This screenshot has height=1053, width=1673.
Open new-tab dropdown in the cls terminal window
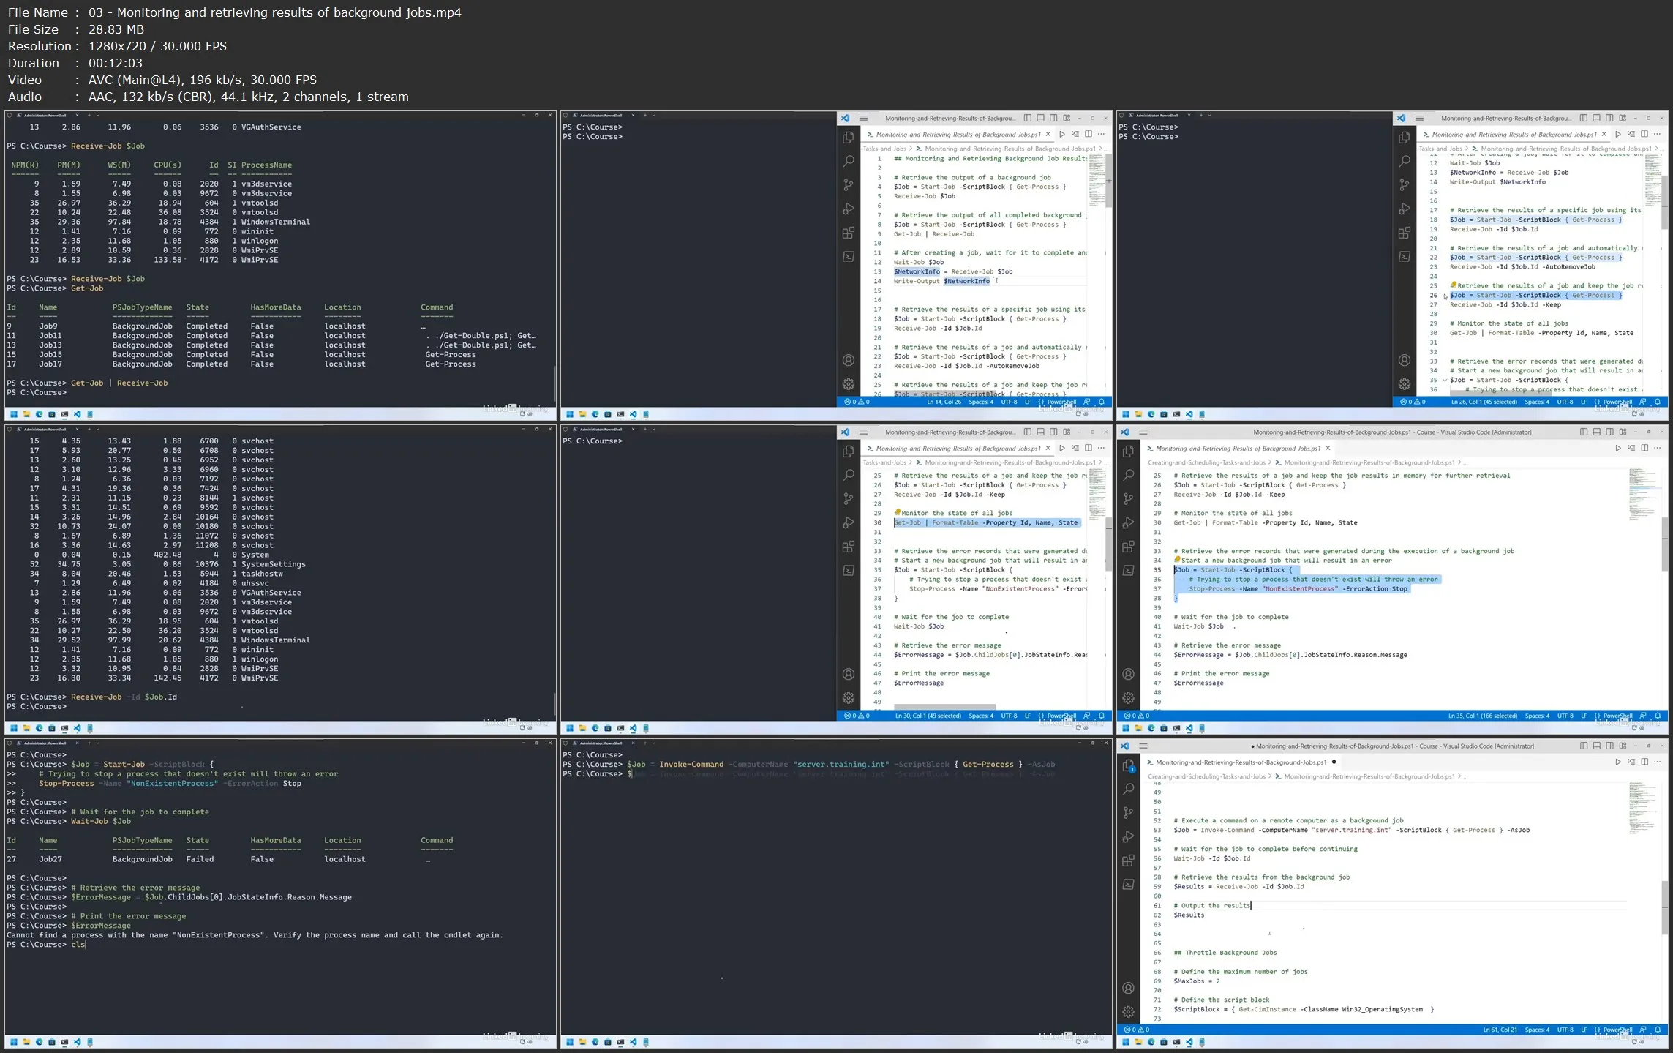coord(98,743)
